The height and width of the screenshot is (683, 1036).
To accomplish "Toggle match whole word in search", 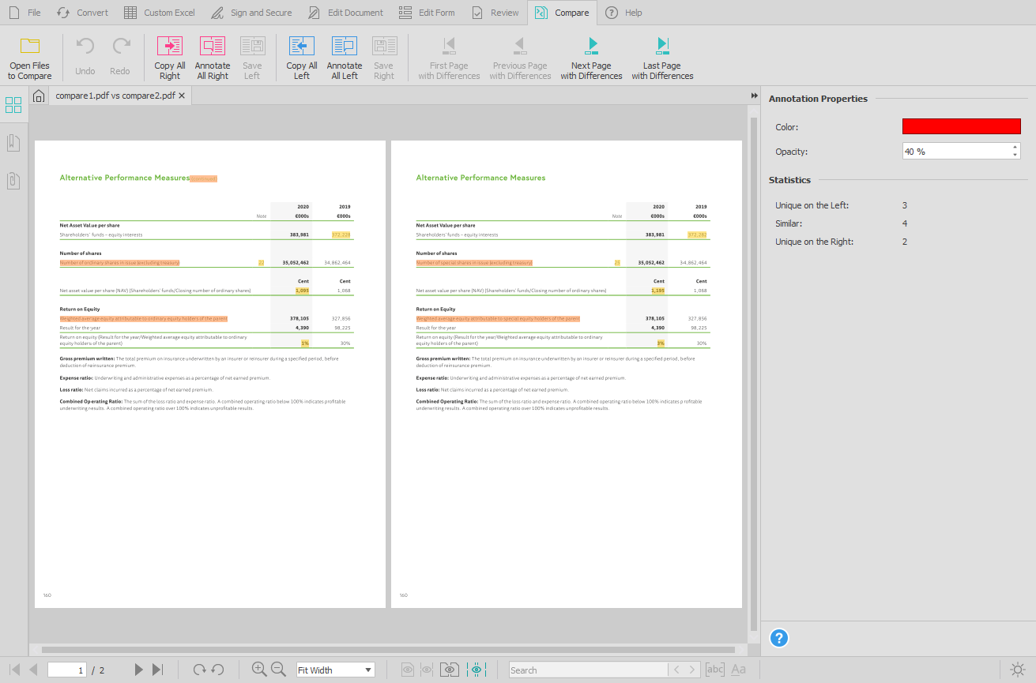I will [x=714, y=670].
